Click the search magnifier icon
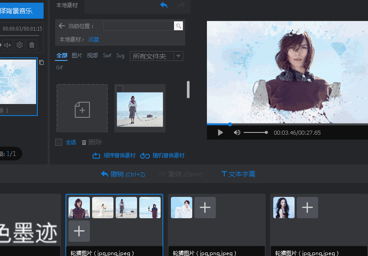The width and height of the screenshot is (368, 256). point(178,26)
